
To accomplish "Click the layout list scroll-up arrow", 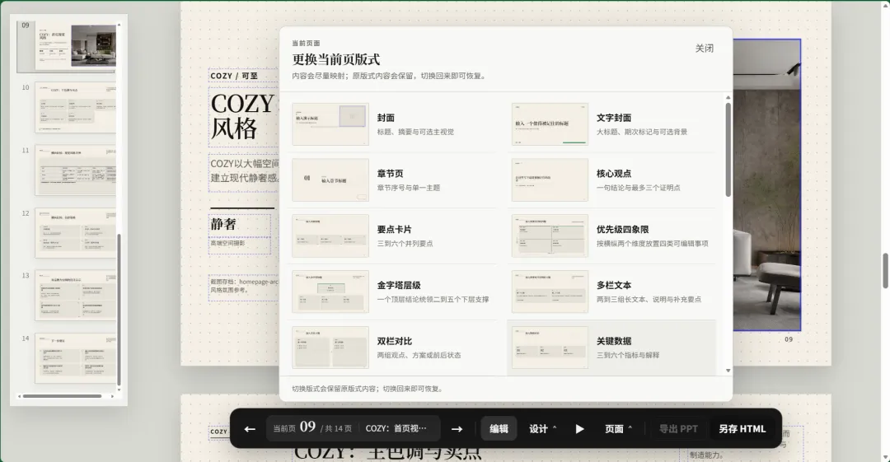I will click(728, 98).
